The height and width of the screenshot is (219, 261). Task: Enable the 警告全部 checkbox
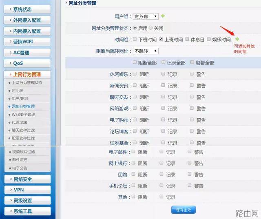pyautogui.click(x=192, y=62)
